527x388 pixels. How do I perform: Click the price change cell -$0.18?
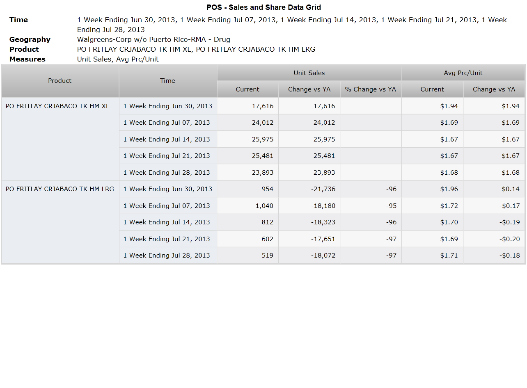coord(494,255)
